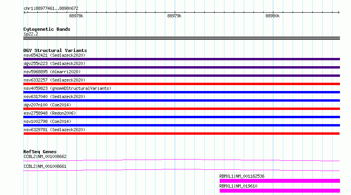Open the nsv6317040 (Sedlazeck2020) label
This screenshot has width=351, height=195.
tap(54, 97)
